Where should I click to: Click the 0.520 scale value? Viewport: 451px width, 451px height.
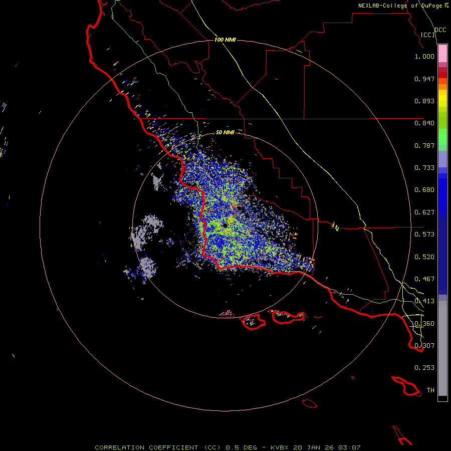coord(424,257)
